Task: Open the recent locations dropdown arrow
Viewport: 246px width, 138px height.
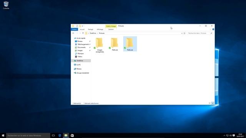Action: click(80, 33)
